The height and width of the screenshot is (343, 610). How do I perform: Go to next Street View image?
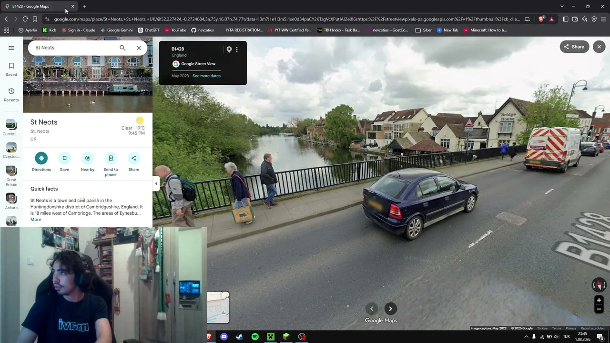click(x=390, y=309)
